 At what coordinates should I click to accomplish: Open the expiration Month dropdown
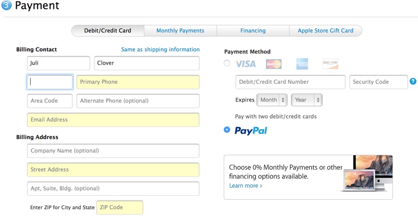pos(272,100)
